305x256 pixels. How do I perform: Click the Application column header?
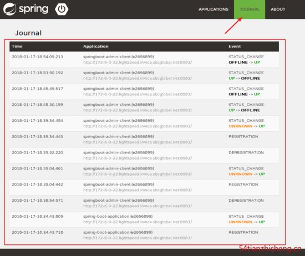coord(96,46)
